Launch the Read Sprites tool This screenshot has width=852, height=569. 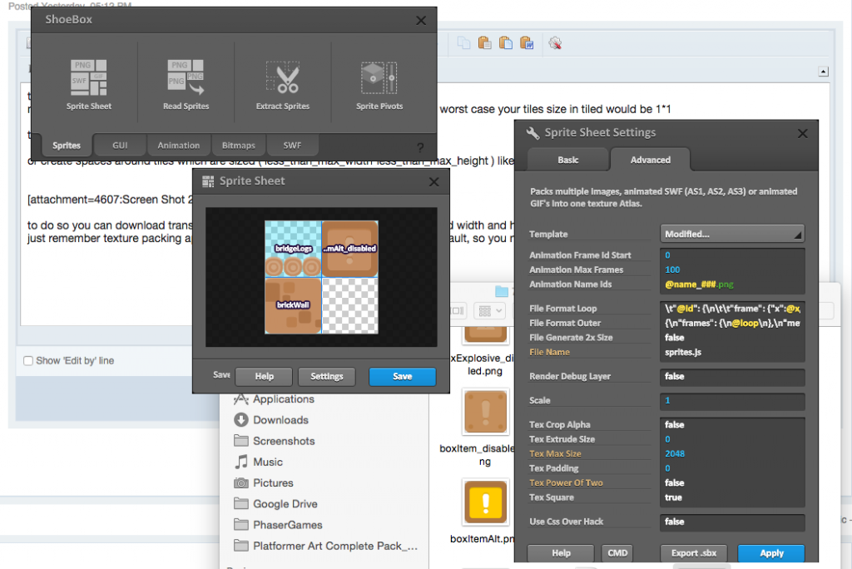coord(186,84)
